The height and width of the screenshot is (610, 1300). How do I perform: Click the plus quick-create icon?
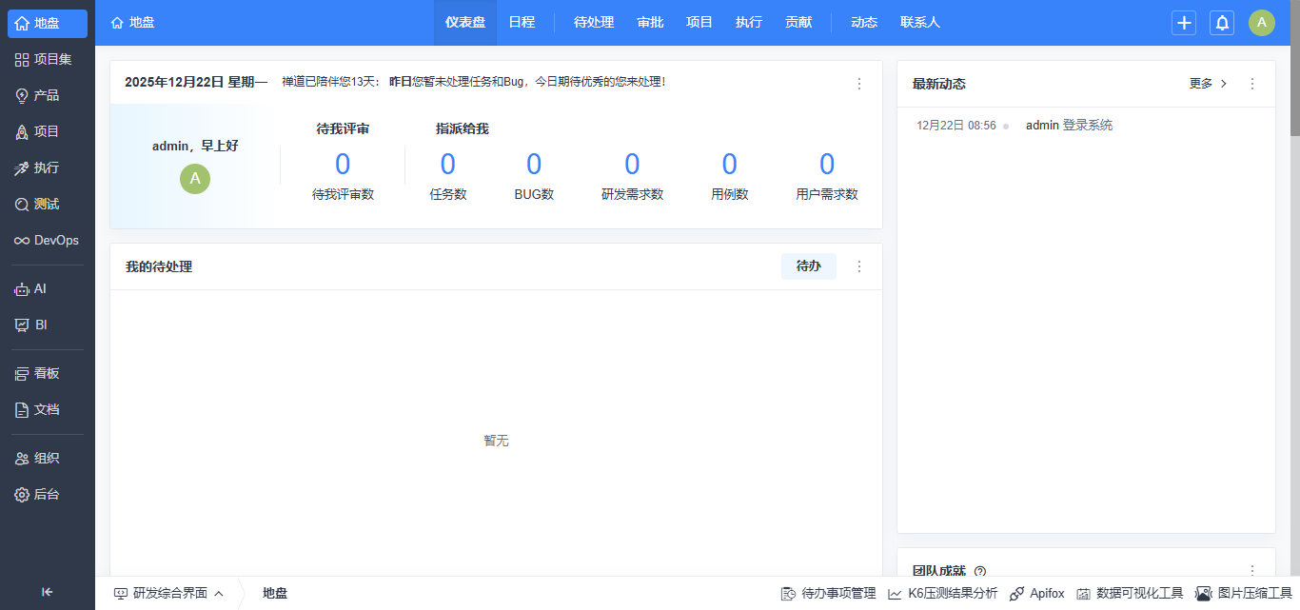[1184, 23]
